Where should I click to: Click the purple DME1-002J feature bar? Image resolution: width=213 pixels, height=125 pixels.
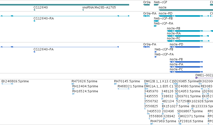204,78
